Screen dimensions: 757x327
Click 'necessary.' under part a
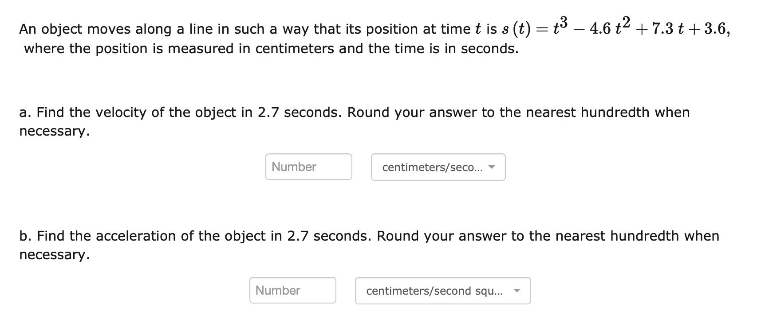tap(54, 132)
